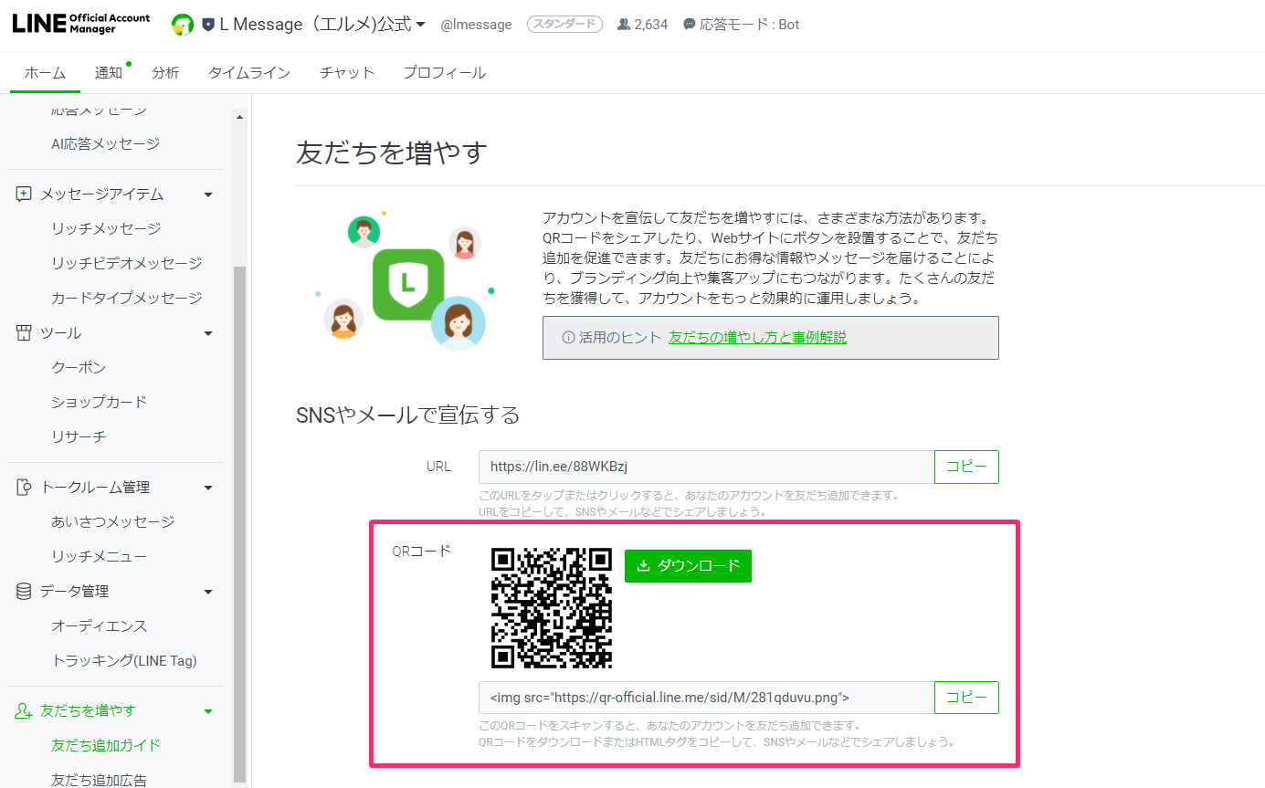Collapse the ツール section arrow
This screenshot has width=1265, height=788.
point(208,333)
